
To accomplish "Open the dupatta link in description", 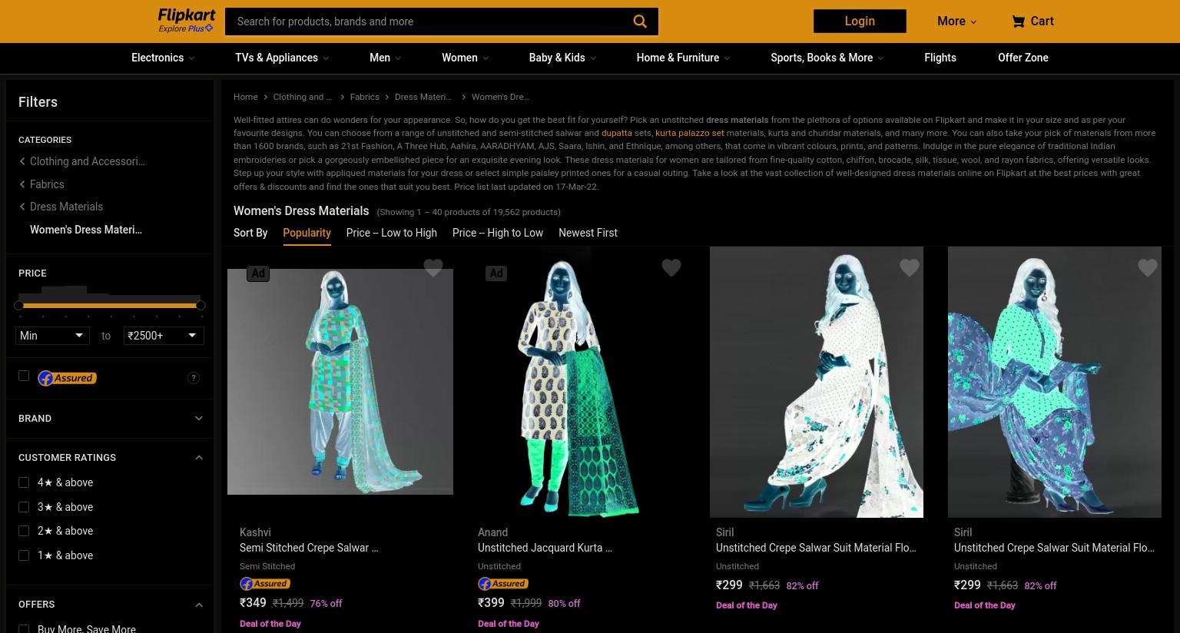I will click(616, 133).
